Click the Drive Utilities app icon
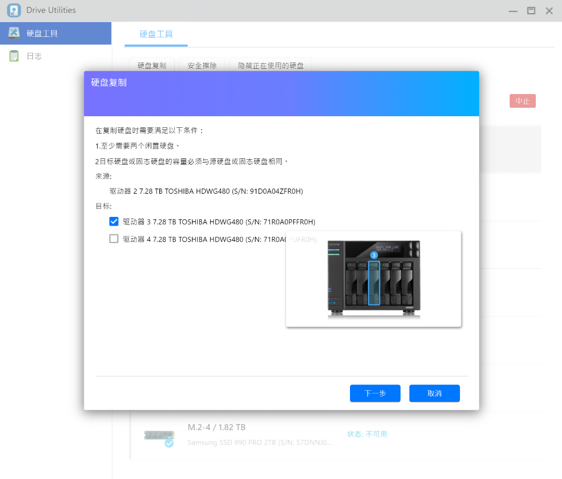This screenshot has height=479, width=562. coord(14,10)
